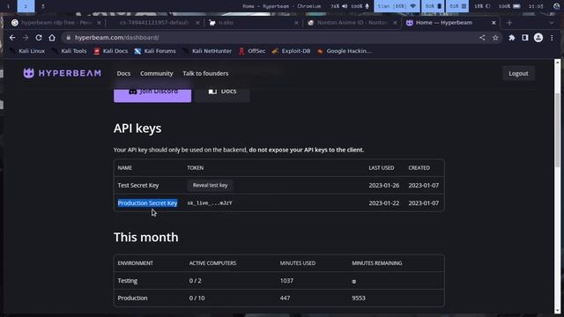Click the lock icon in the address bar
This screenshot has height=317, width=564.
[x=69, y=37]
